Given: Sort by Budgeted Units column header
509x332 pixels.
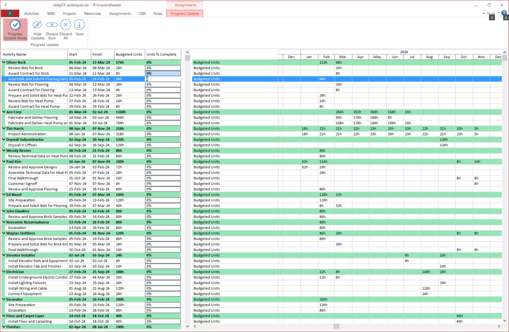Looking at the screenshot, I should point(129,54).
